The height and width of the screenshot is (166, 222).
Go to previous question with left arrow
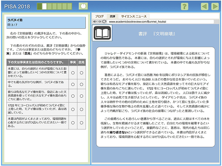[x=205, y=7]
